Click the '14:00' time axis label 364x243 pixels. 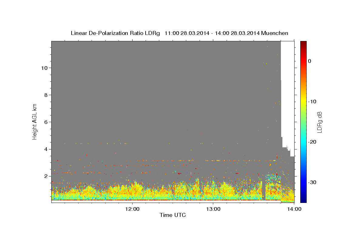(294, 209)
